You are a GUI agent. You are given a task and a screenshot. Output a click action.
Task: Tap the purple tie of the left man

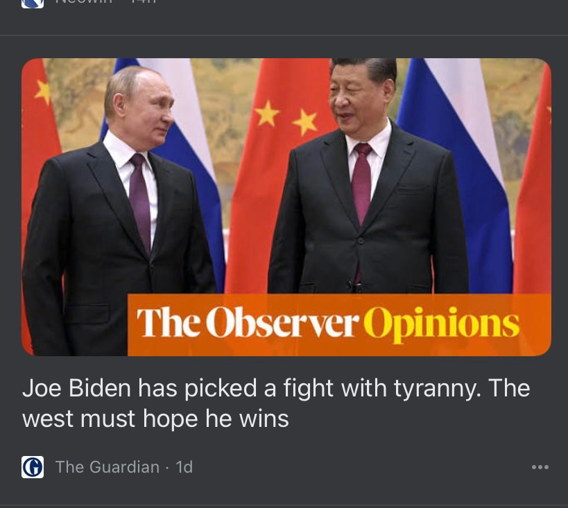click(141, 203)
